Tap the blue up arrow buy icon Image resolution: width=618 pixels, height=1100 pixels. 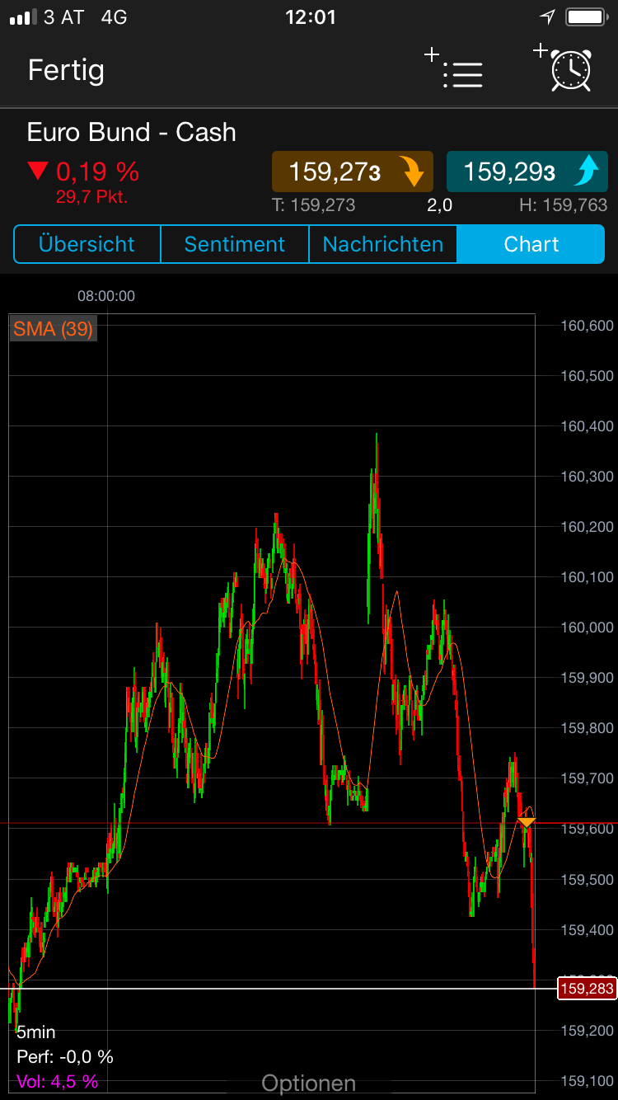click(x=586, y=172)
